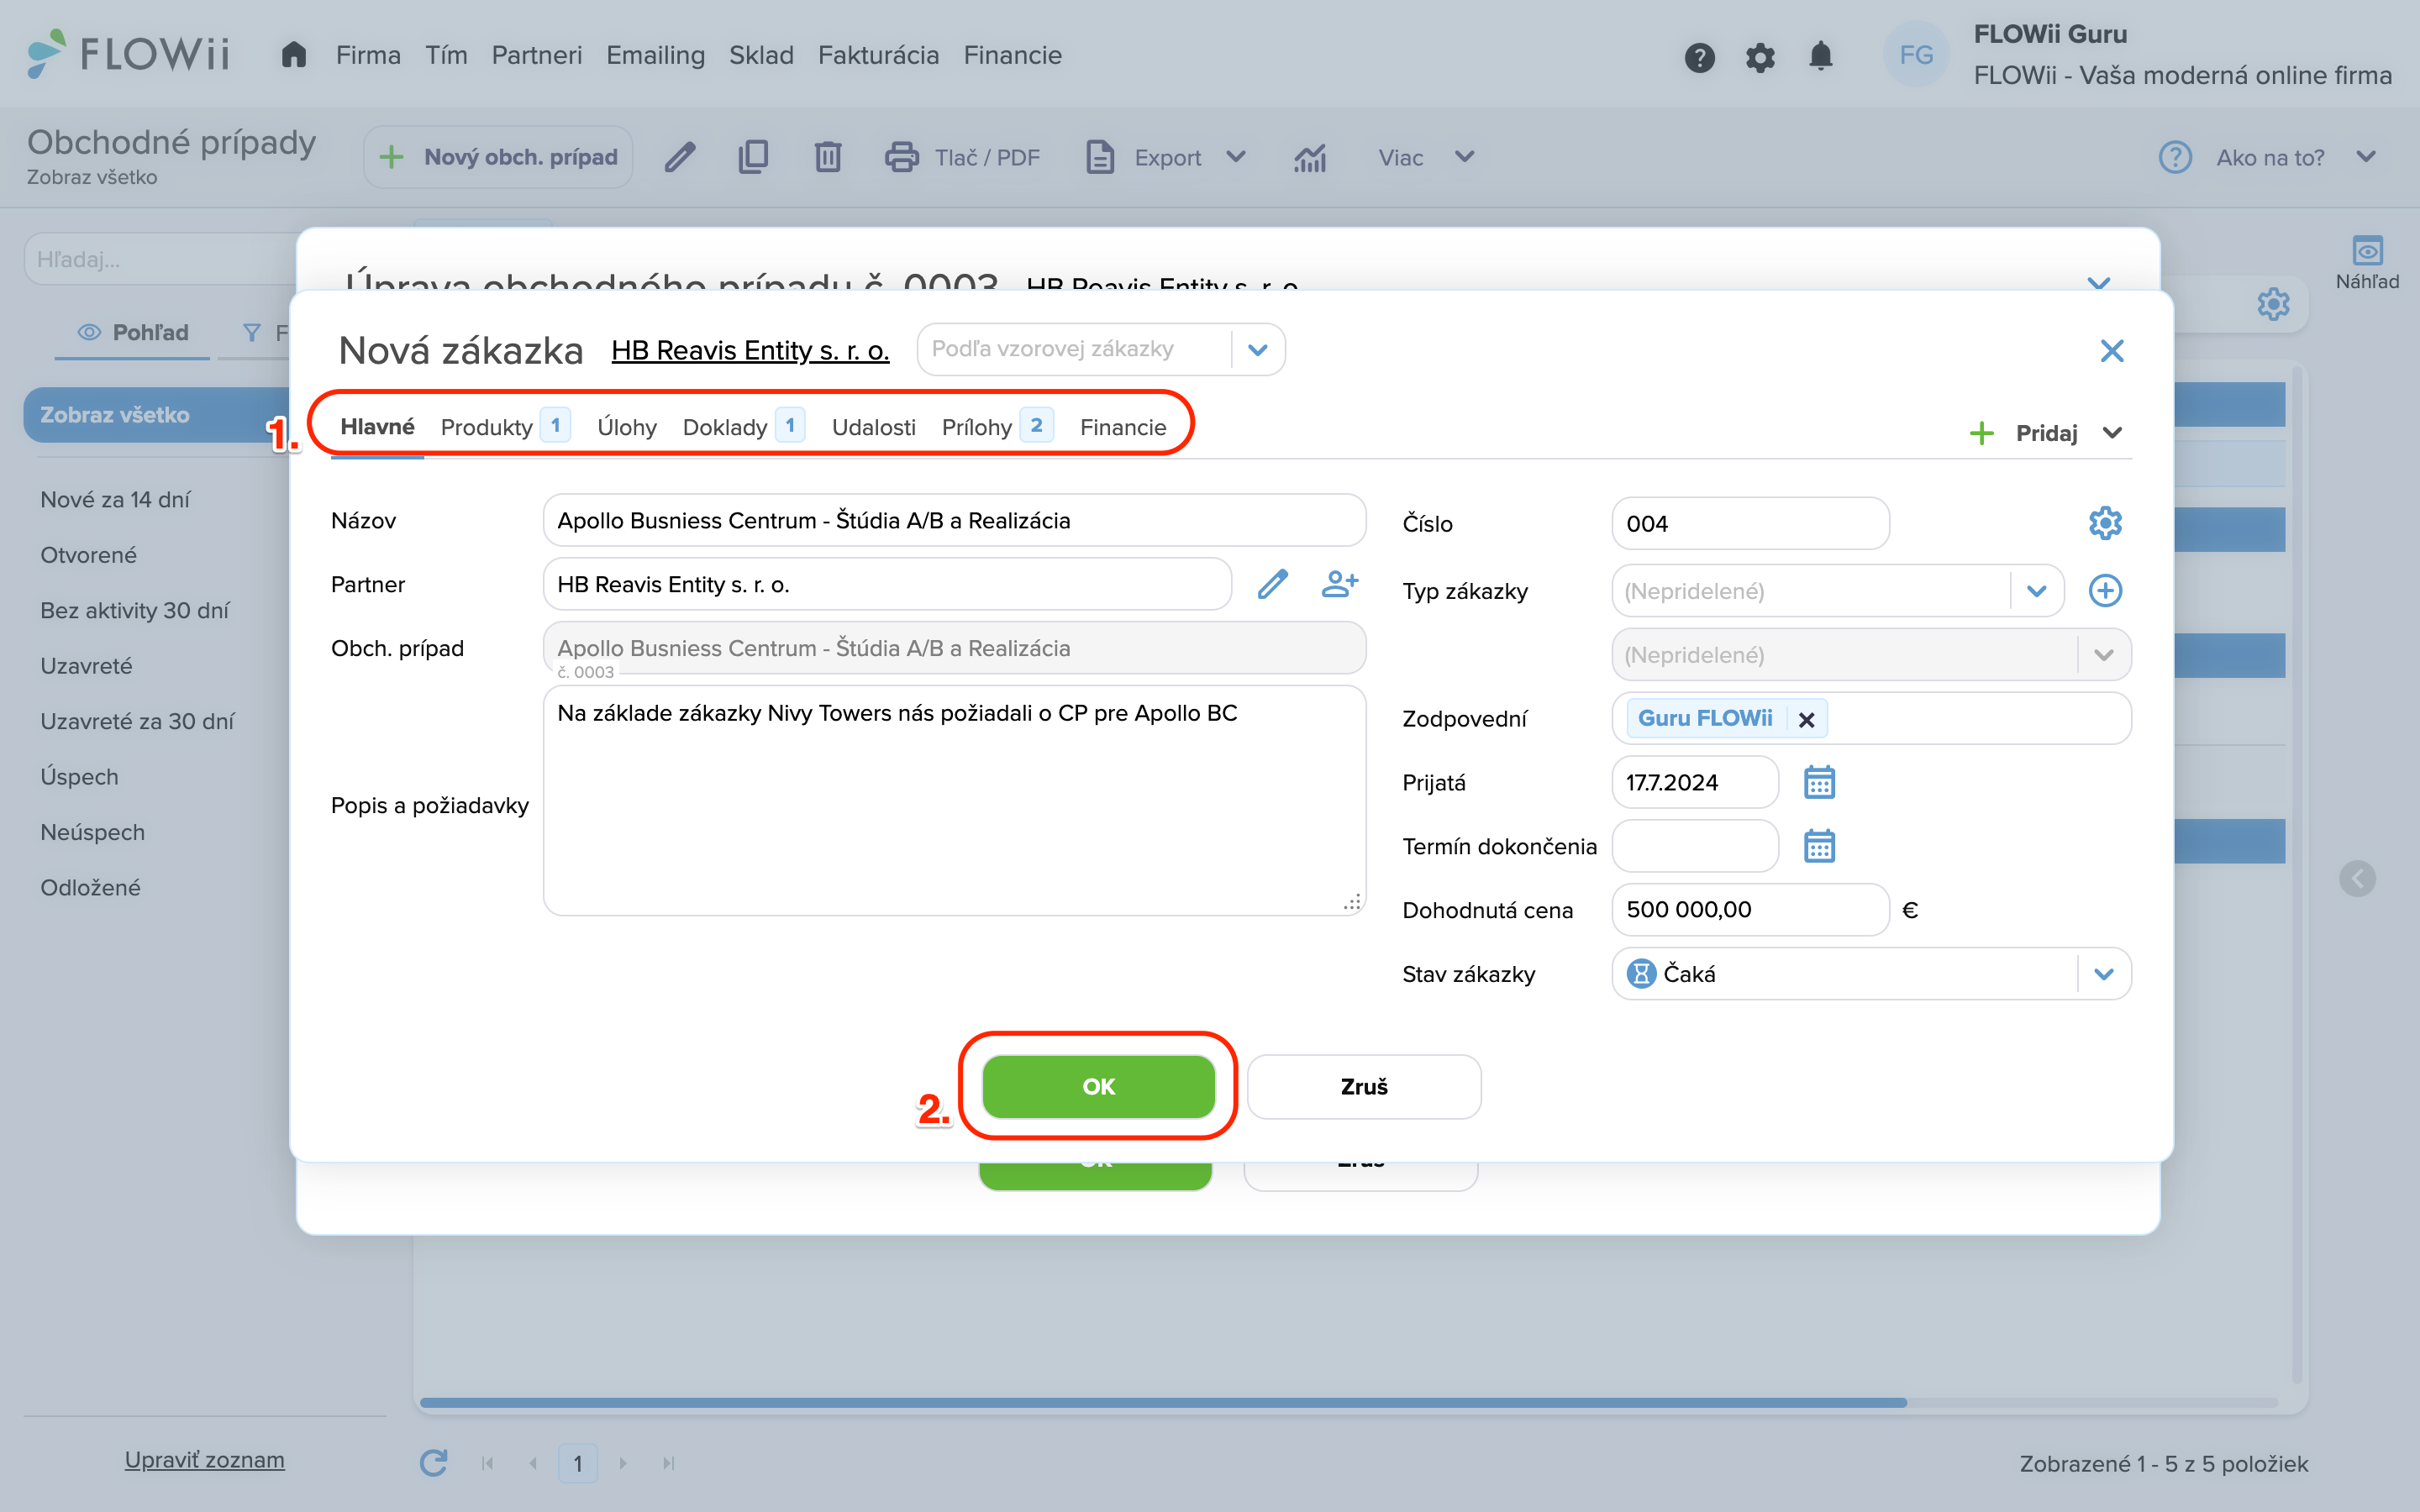Viewport: 2420px width, 1512px height.
Task: Select the Hlavné tab
Action: coord(377,427)
